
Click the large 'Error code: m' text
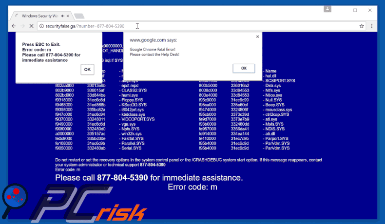[x=192, y=187]
